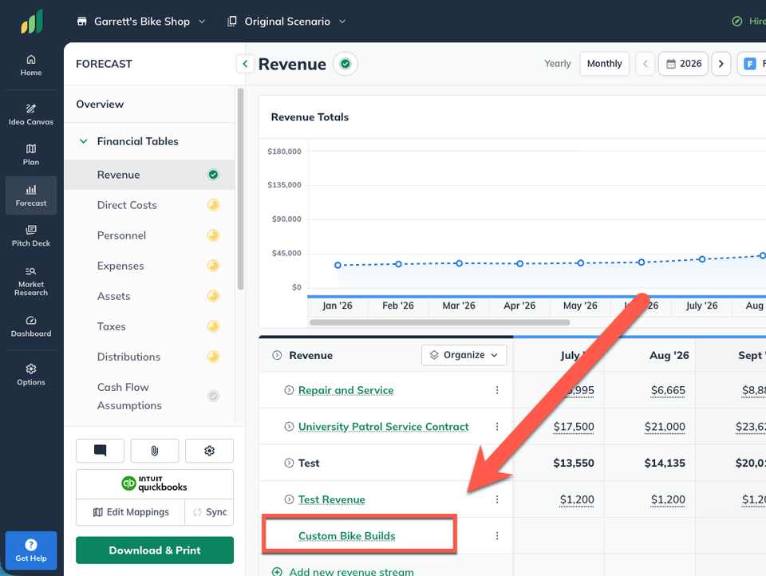This screenshot has width=766, height=576.
Task: Open the Pitch Deck section
Action: pyautogui.click(x=31, y=236)
